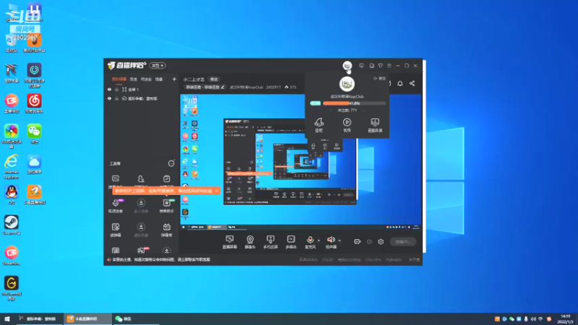Click the Douyu companion taskbar item

(x=87, y=318)
